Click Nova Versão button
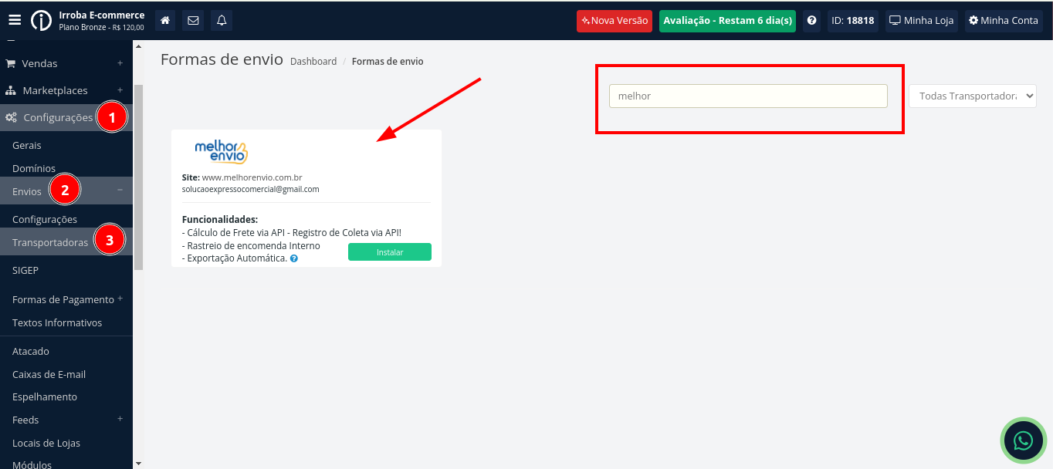1053x469 pixels. tap(615, 21)
